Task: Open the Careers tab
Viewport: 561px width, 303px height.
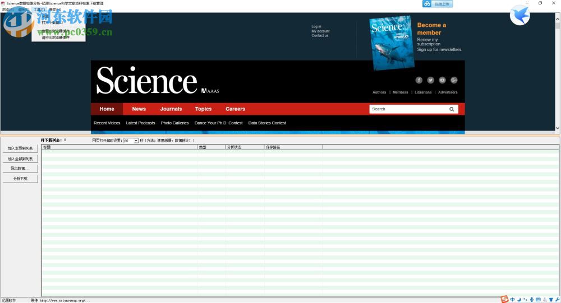Action: pyautogui.click(x=236, y=109)
